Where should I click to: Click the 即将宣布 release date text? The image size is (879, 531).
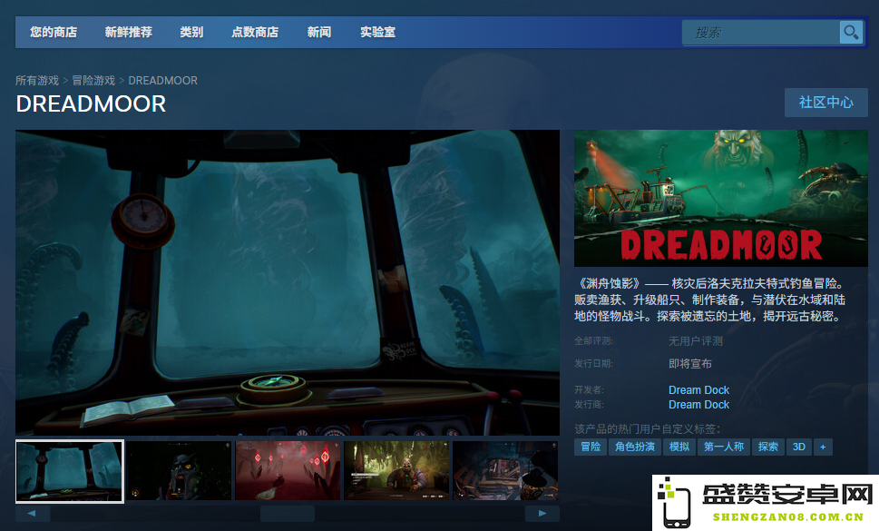pyautogui.click(x=690, y=364)
